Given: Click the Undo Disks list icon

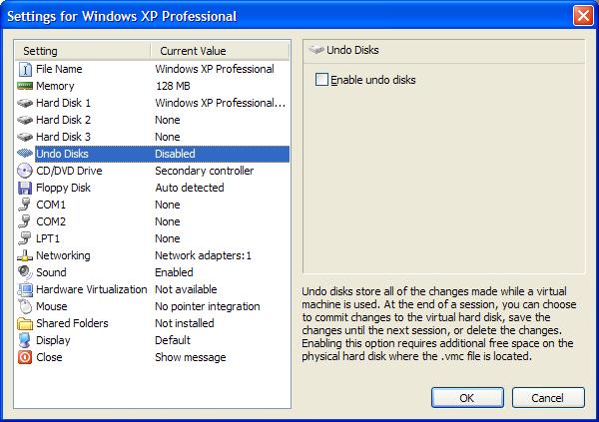Looking at the screenshot, I should click(x=25, y=154).
